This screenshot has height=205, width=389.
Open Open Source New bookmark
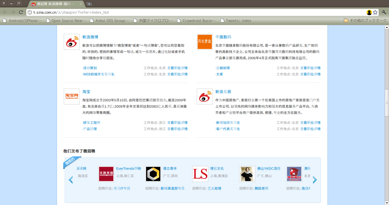[66, 20]
